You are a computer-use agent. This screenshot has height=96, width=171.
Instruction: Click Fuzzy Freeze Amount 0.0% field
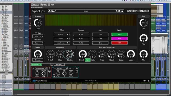81,43
